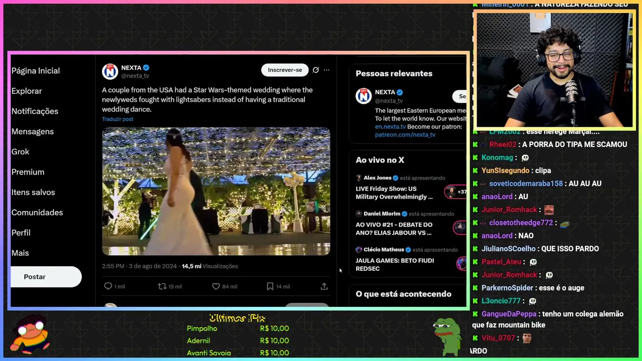Viewport: 642px width, 361px height.
Task: Open patreon.com/nexta_tv link
Action: (x=405, y=135)
